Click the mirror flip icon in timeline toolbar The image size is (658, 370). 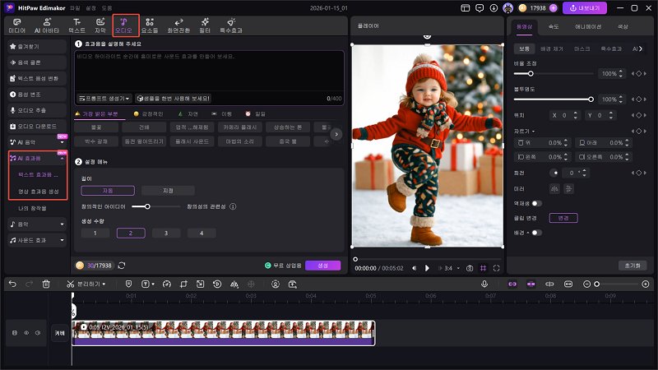[234, 284]
